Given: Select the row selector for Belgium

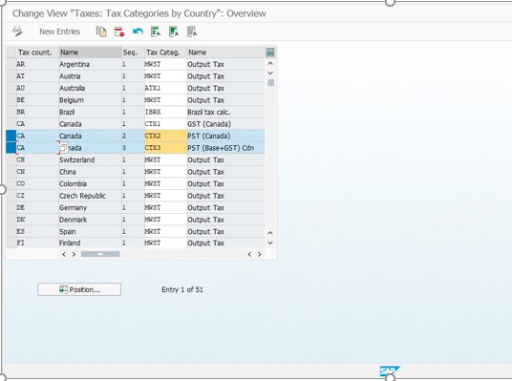Looking at the screenshot, I should pyautogui.click(x=11, y=100).
